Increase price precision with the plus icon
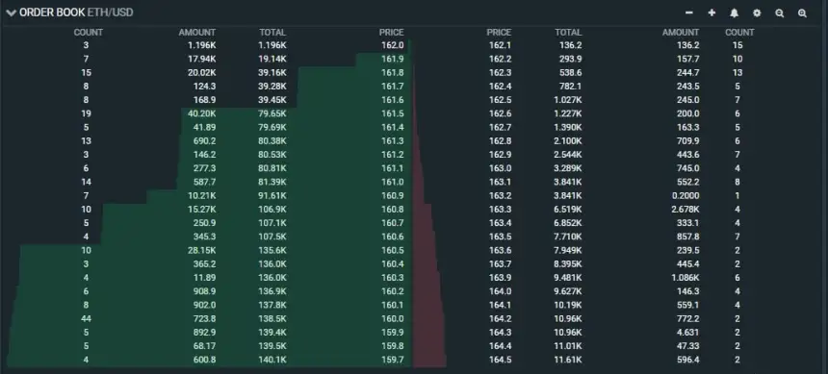 click(712, 12)
